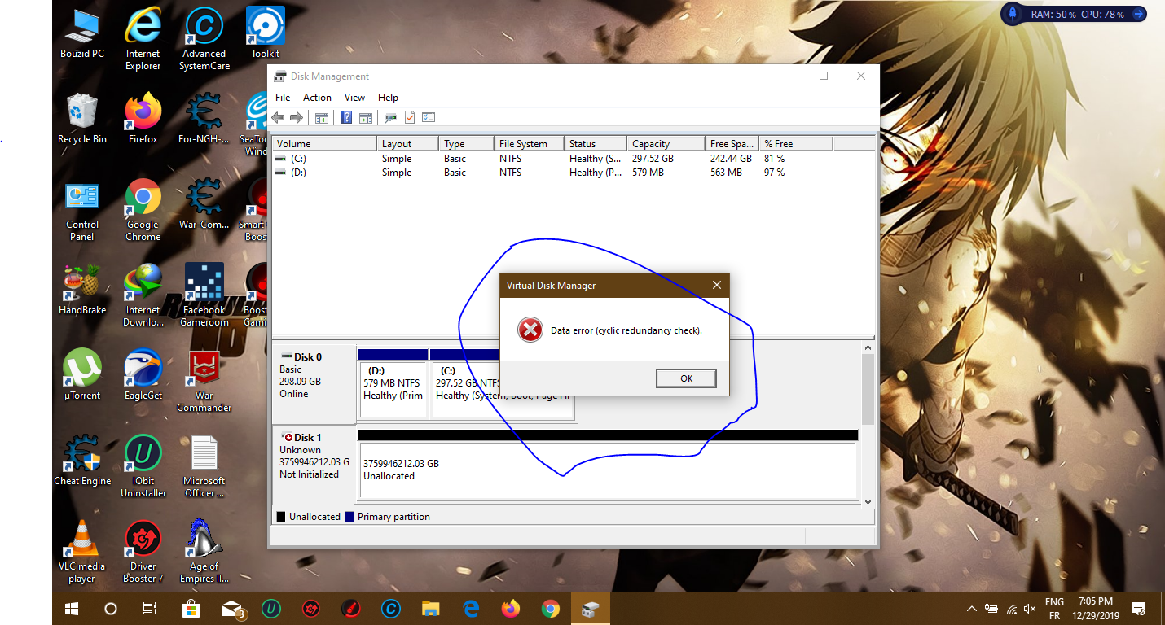
Task: Open Internet Explorer desktop shortcut
Action: [x=143, y=39]
